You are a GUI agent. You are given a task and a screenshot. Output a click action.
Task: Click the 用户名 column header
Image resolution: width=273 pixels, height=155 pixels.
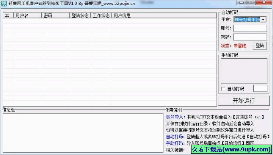pyautogui.click(x=28, y=16)
